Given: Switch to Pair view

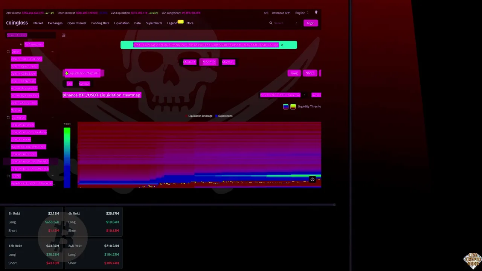Looking at the screenshot, I should click(69, 84).
